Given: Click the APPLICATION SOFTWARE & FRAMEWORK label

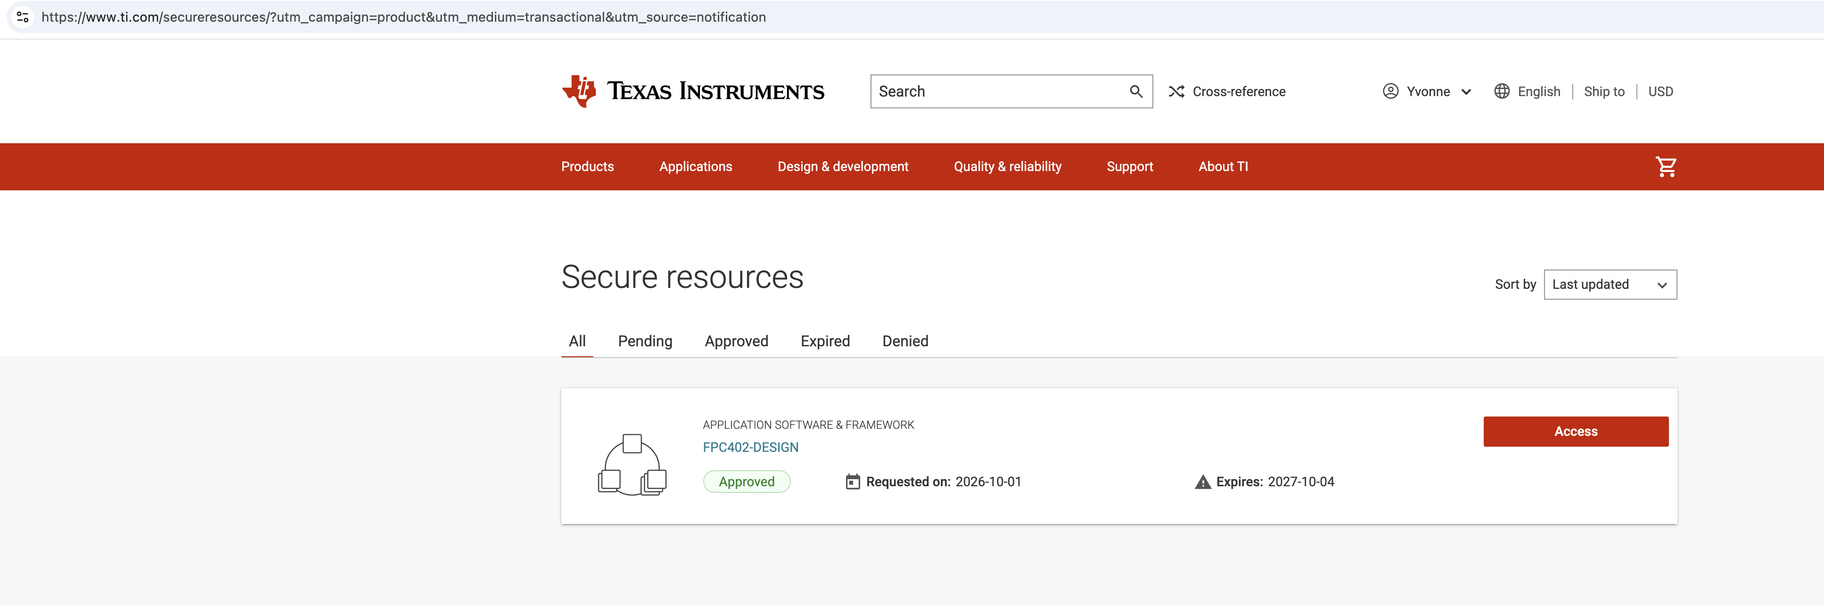Looking at the screenshot, I should [x=808, y=425].
